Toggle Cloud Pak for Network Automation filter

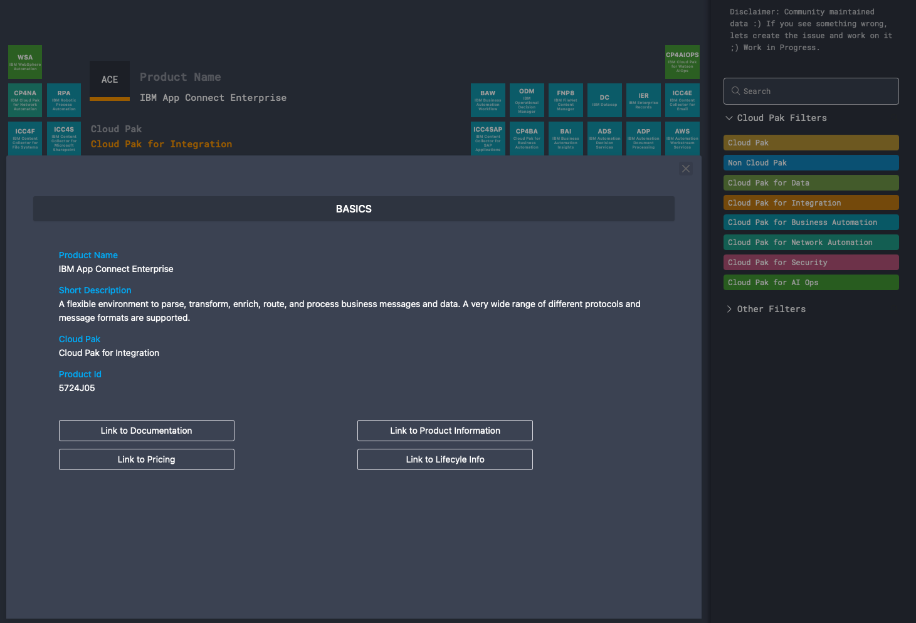tap(811, 243)
